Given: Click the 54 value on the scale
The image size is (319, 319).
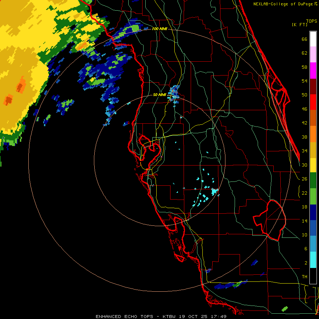Looking at the screenshot, I should tap(304, 81).
